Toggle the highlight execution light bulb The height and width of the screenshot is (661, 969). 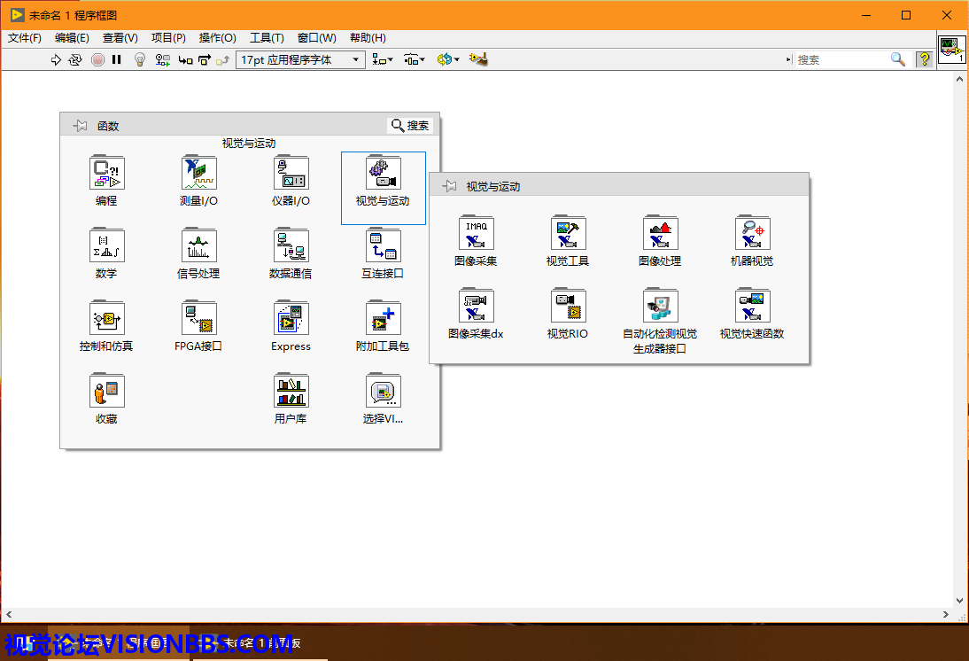pos(139,59)
